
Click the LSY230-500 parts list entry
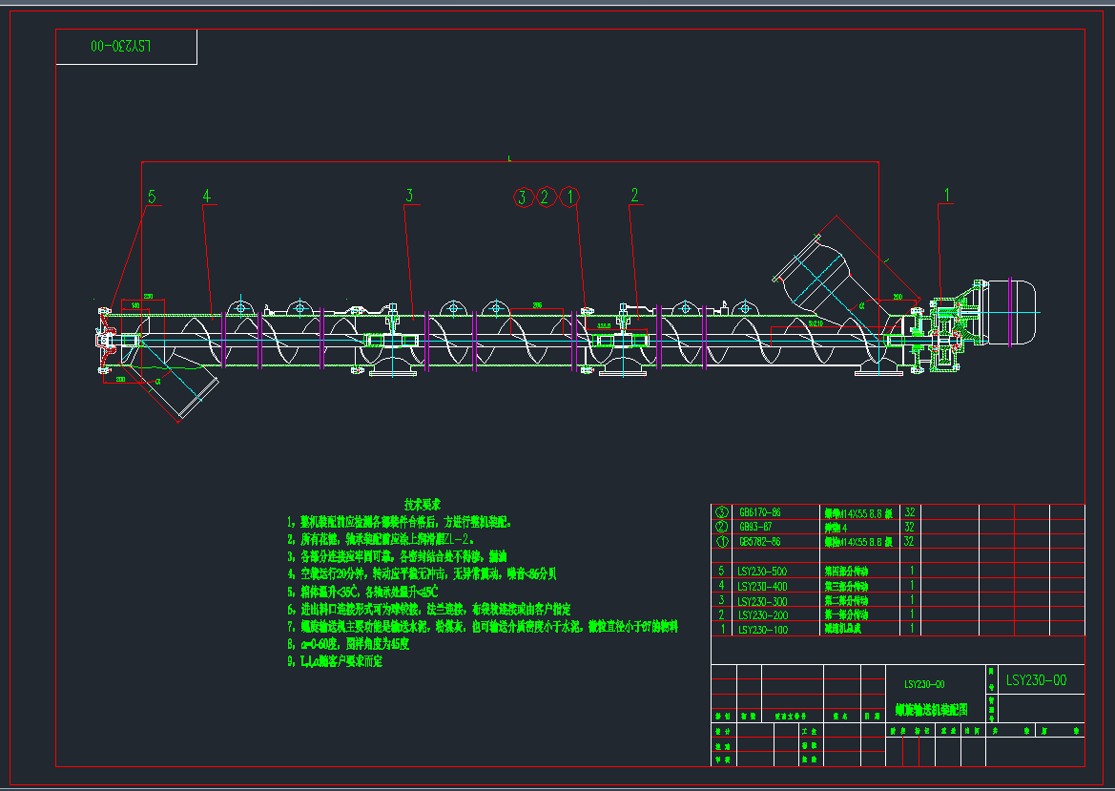763,571
